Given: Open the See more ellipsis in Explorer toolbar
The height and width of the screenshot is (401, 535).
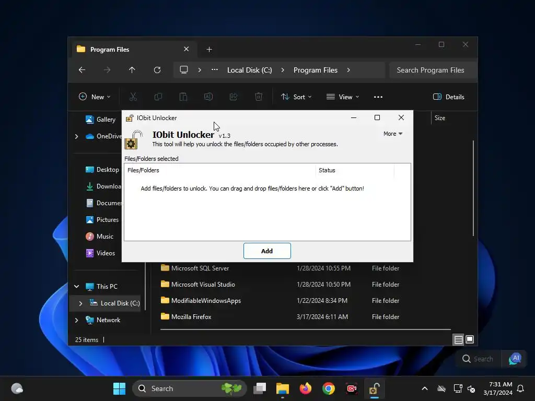Looking at the screenshot, I should (x=378, y=97).
